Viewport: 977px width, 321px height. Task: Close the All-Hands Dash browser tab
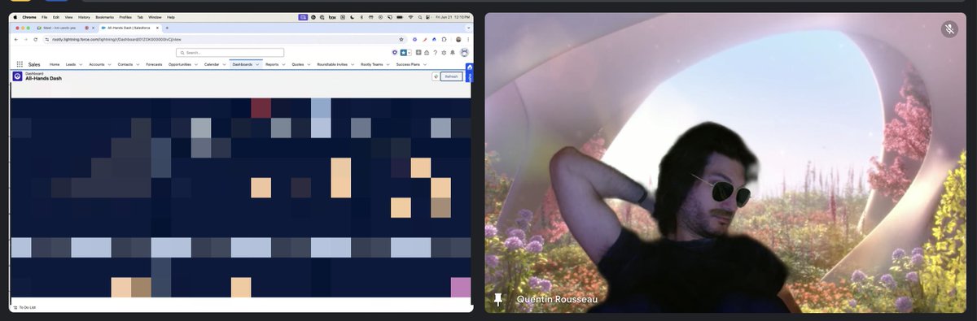click(x=157, y=28)
